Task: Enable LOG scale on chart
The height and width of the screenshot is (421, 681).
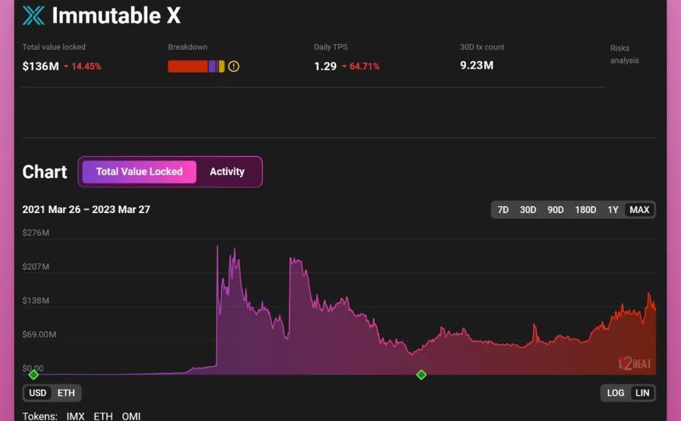Action: (615, 393)
